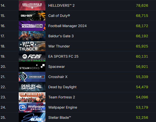Select the Football Manager 2024 banner image
156x122 pixels.
click(32, 26)
